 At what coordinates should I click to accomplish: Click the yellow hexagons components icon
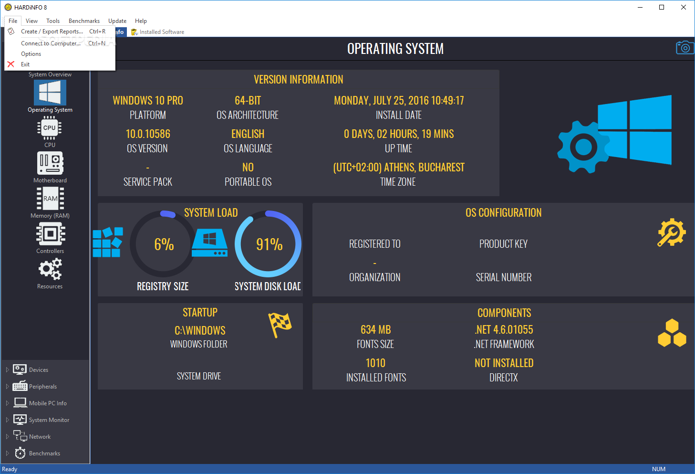pos(672,333)
